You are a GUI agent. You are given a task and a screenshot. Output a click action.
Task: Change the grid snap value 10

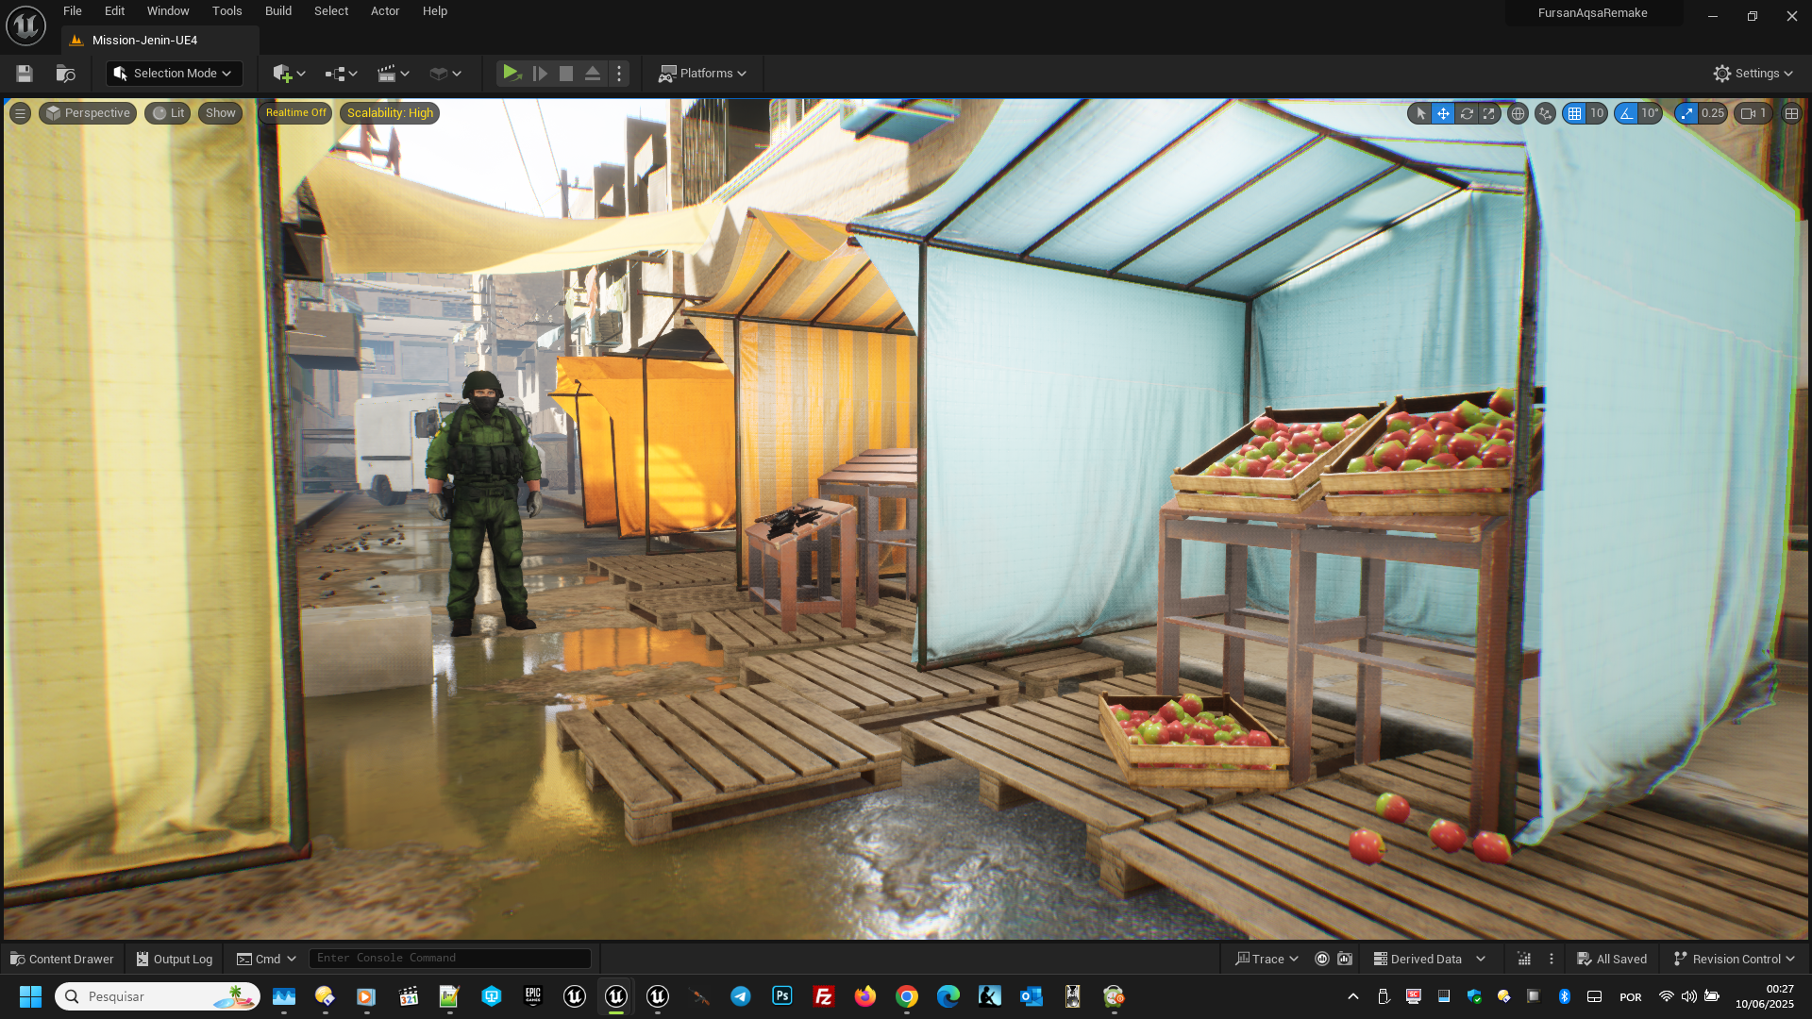coord(1597,113)
